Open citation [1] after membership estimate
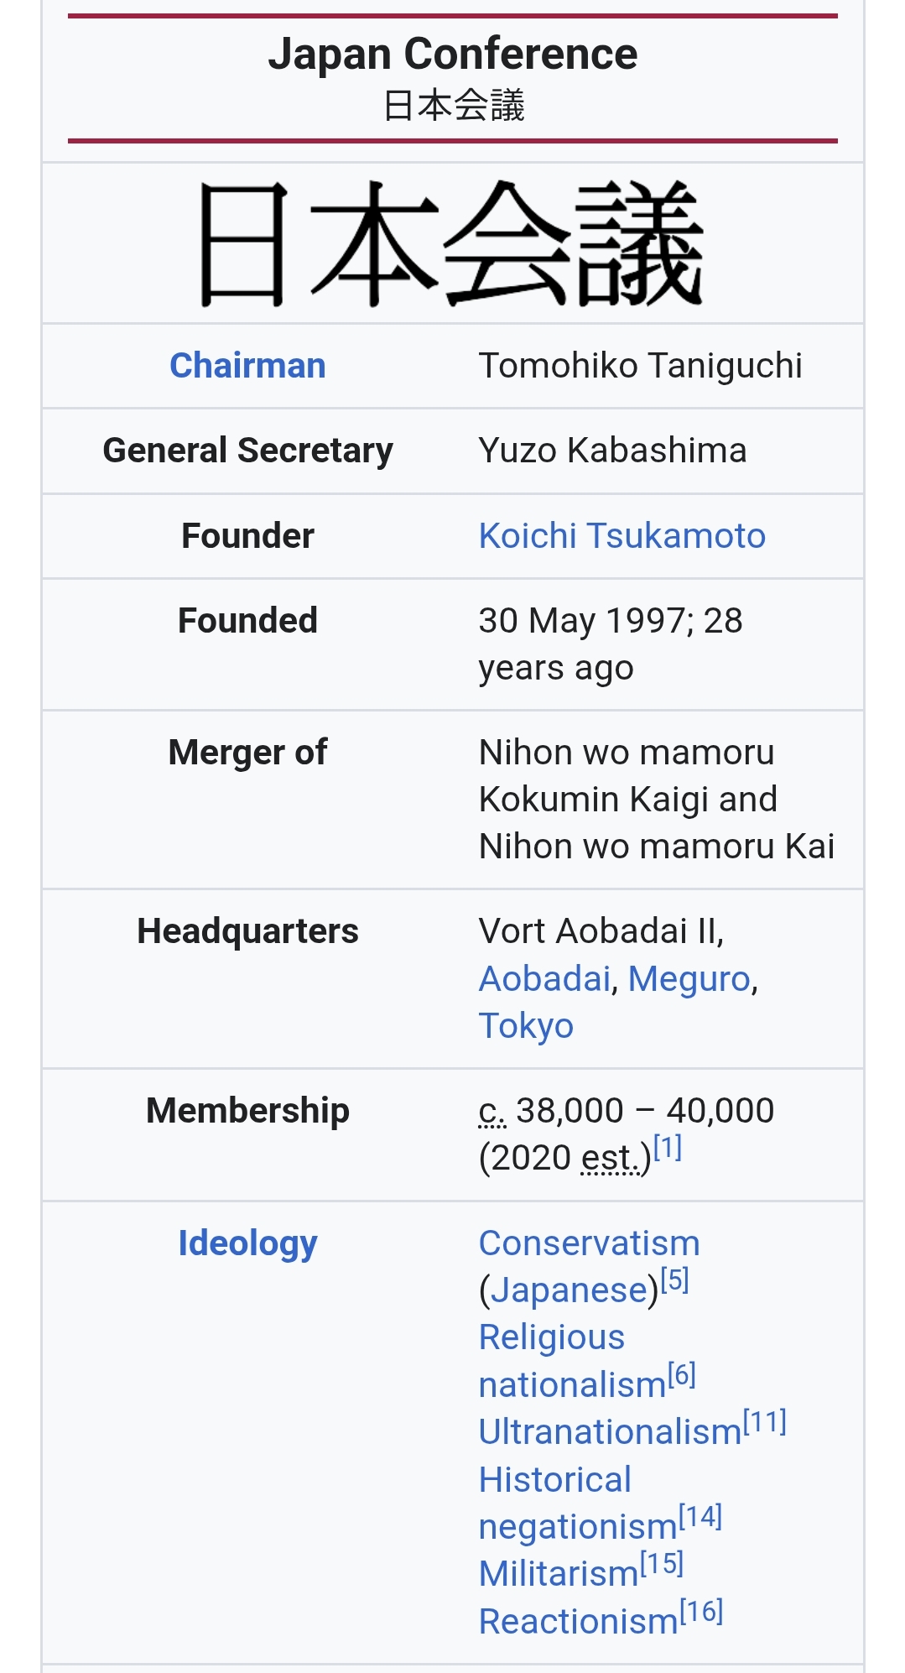Viewport: 905px width, 1673px height. (668, 1147)
